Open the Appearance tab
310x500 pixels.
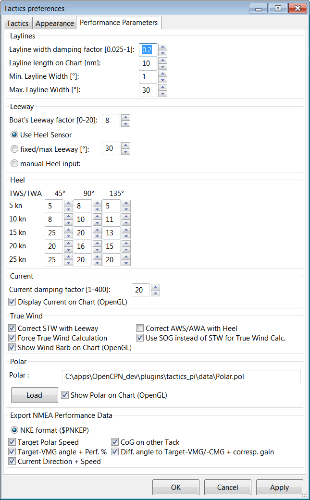(55, 23)
